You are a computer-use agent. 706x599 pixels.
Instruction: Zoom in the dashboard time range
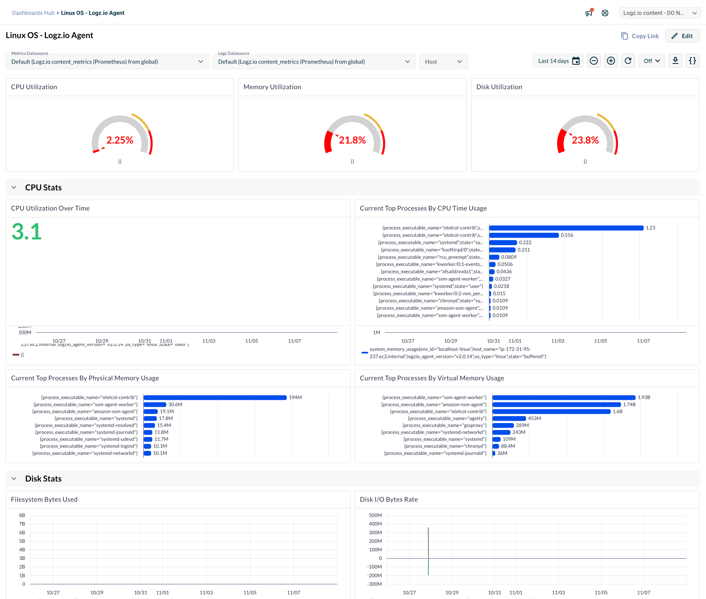(611, 61)
